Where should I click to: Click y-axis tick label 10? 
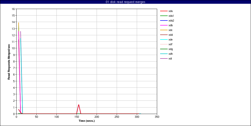(x=13, y=48)
